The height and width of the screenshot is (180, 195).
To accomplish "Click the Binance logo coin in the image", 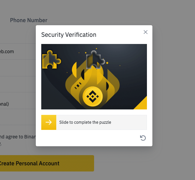I will (x=93, y=96).
